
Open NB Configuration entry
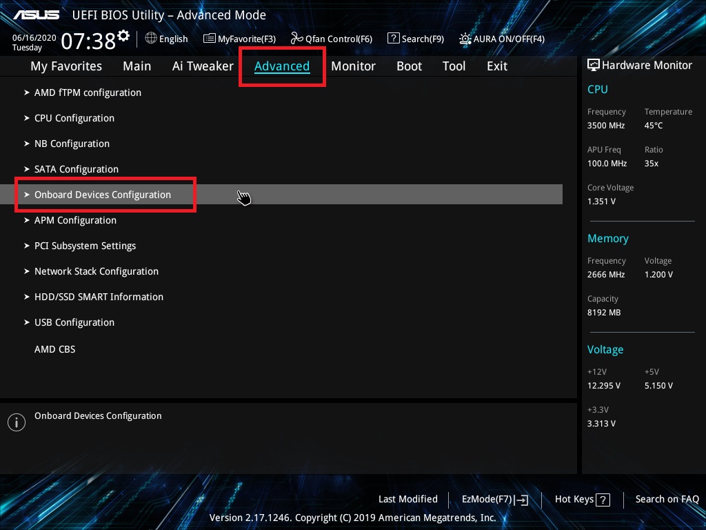pyautogui.click(x=72, y=144)
